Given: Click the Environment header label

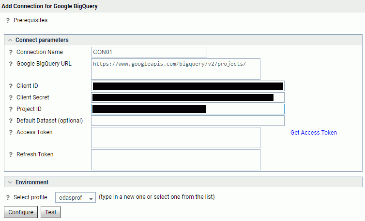Looking at the screenshot, I should point(32,182).
